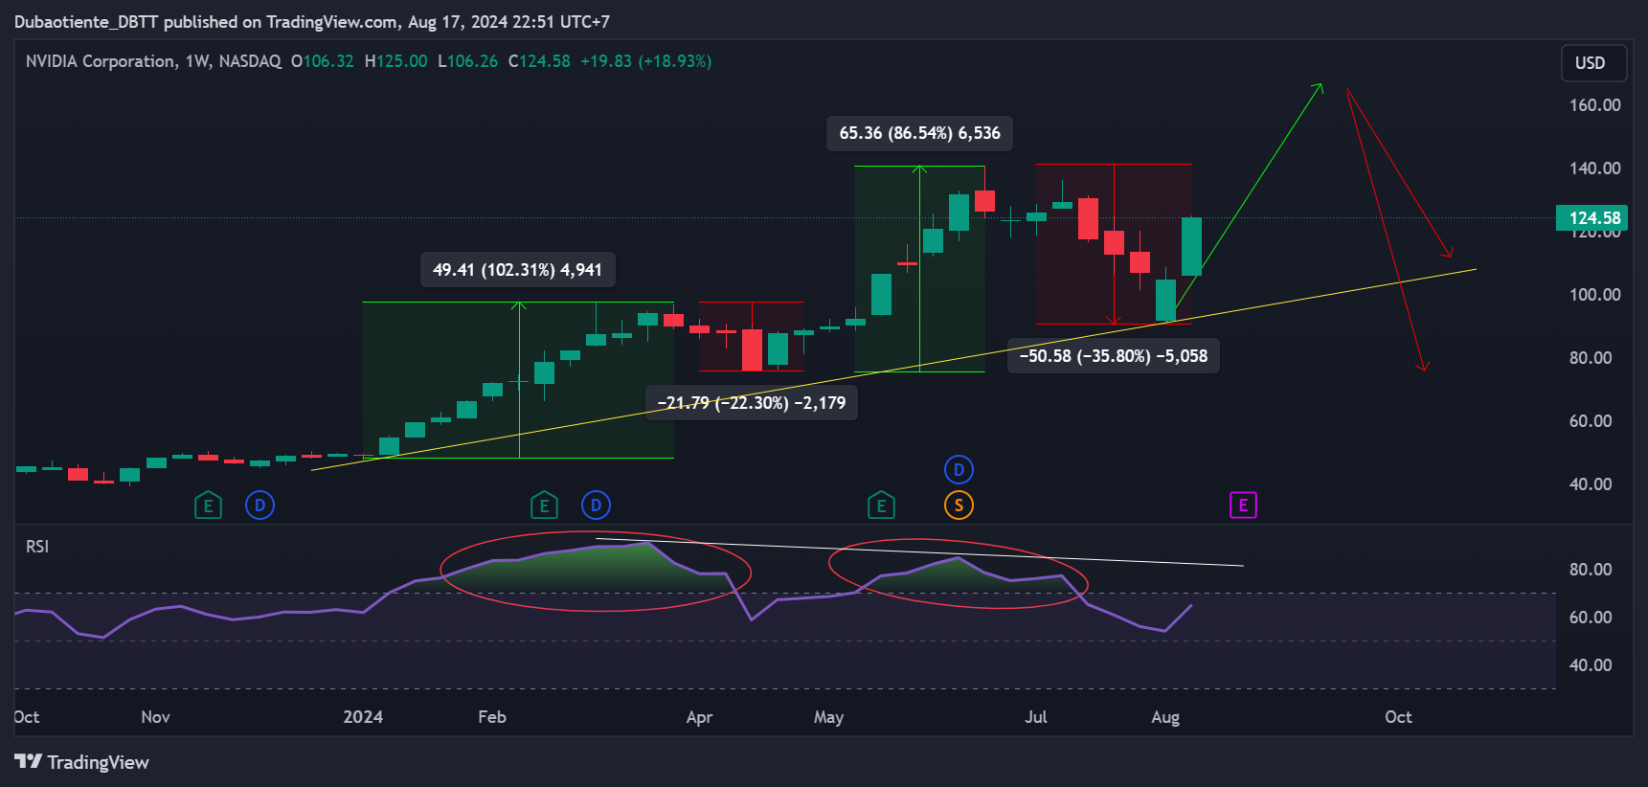Click the 49.41 (102.31%) 4,941 measure label
The image size is (1648, 787).
click(517, 270)
